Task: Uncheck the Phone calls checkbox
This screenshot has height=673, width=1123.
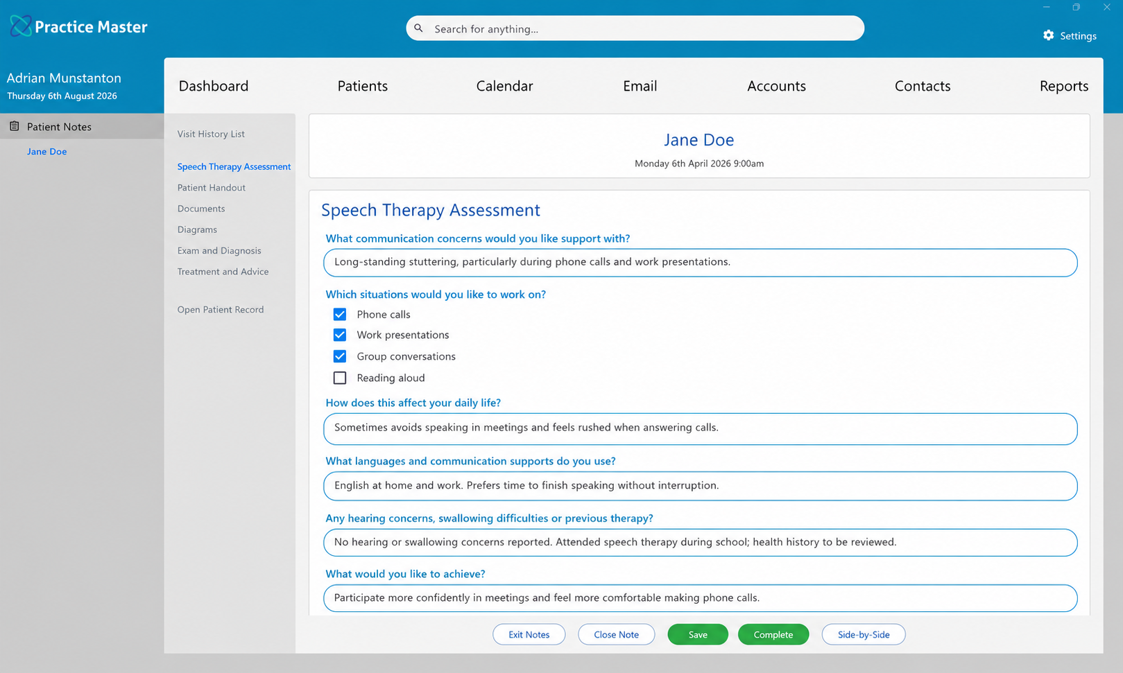Action: click(340, 314)
